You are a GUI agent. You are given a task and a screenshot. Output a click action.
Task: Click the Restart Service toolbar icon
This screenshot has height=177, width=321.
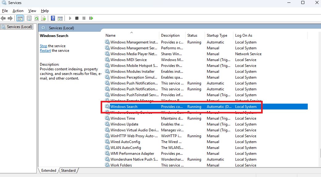coord(91,18)
